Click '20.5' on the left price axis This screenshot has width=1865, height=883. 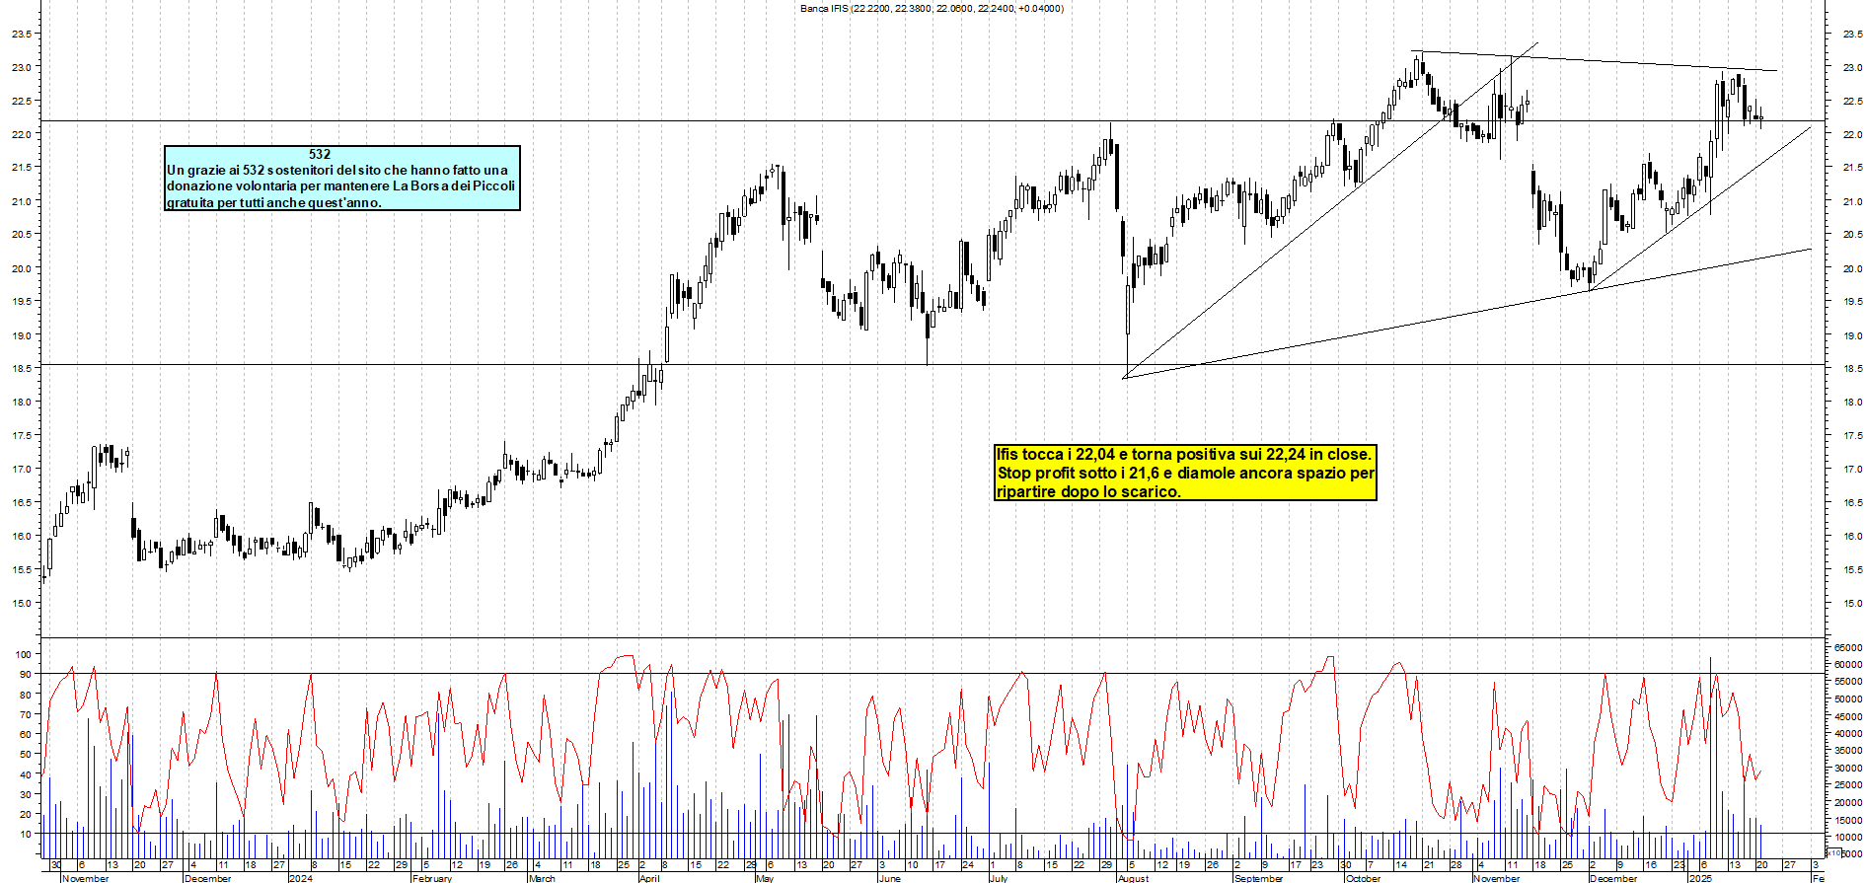22,235
